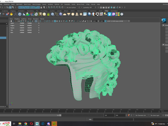Click the teal render view icon
168x126 pixels.
(x=112, y=7)
